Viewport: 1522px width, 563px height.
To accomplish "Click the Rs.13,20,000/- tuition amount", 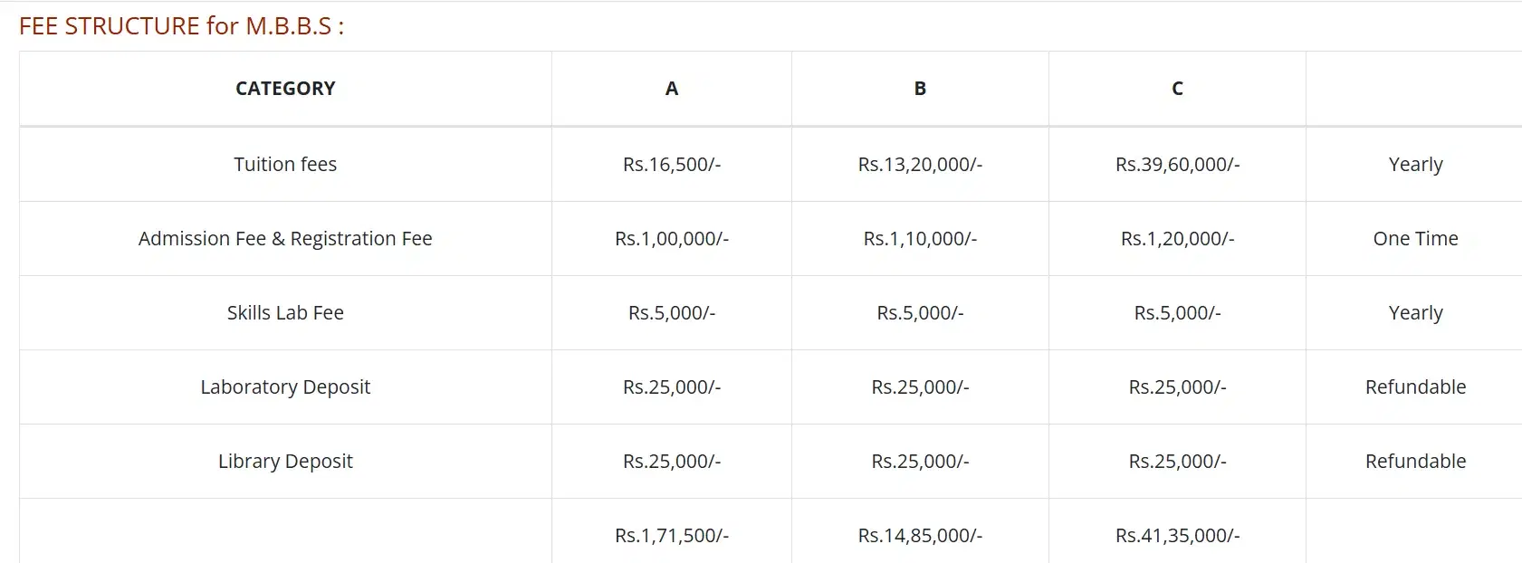I will pyautogui.click(x=920, y=165).
